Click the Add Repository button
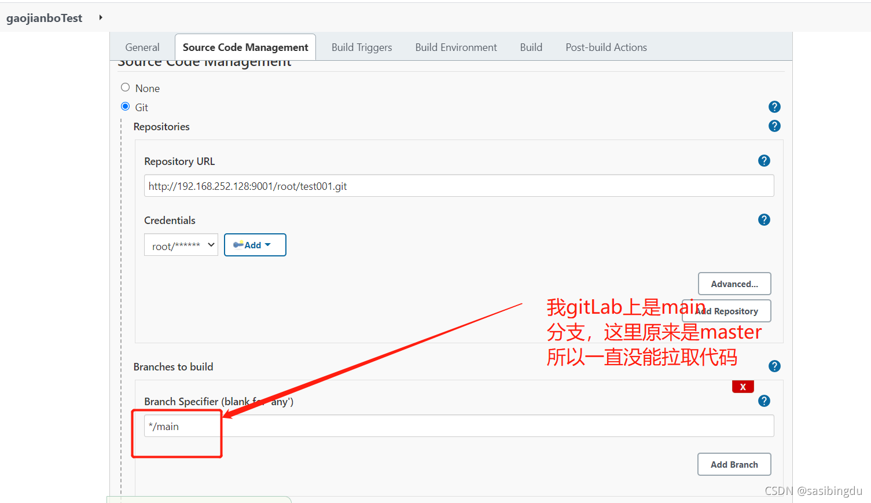 click(x=727, y=311)
